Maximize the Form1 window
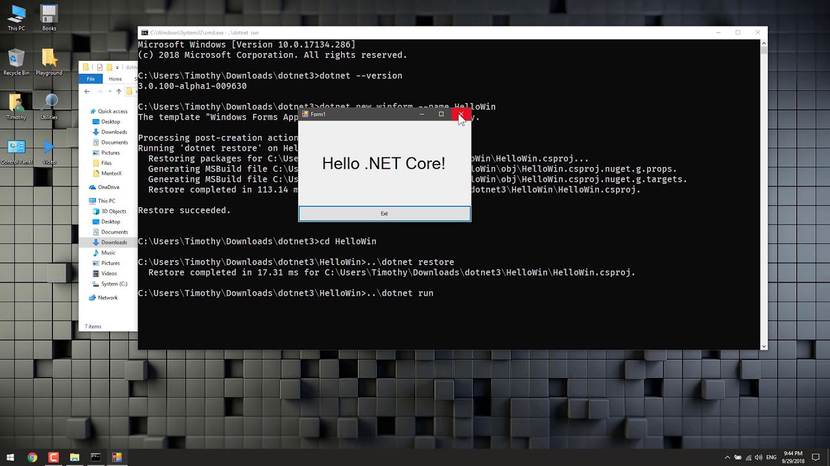 [441, 114]
